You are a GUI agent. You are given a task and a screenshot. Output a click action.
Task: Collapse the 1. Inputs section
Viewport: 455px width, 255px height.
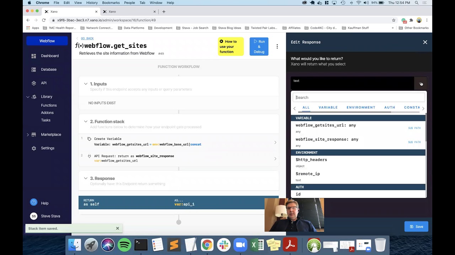86,84
